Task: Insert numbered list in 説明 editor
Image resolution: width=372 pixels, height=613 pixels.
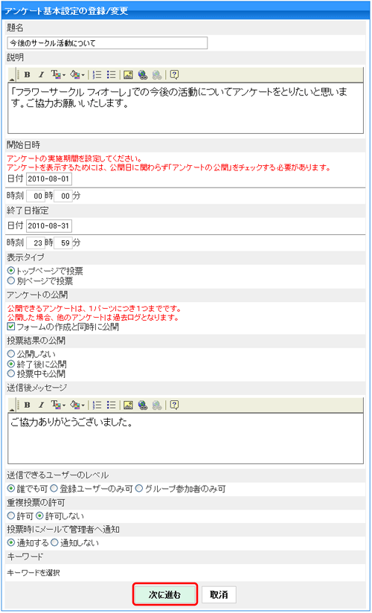Action: pos(98,74)
